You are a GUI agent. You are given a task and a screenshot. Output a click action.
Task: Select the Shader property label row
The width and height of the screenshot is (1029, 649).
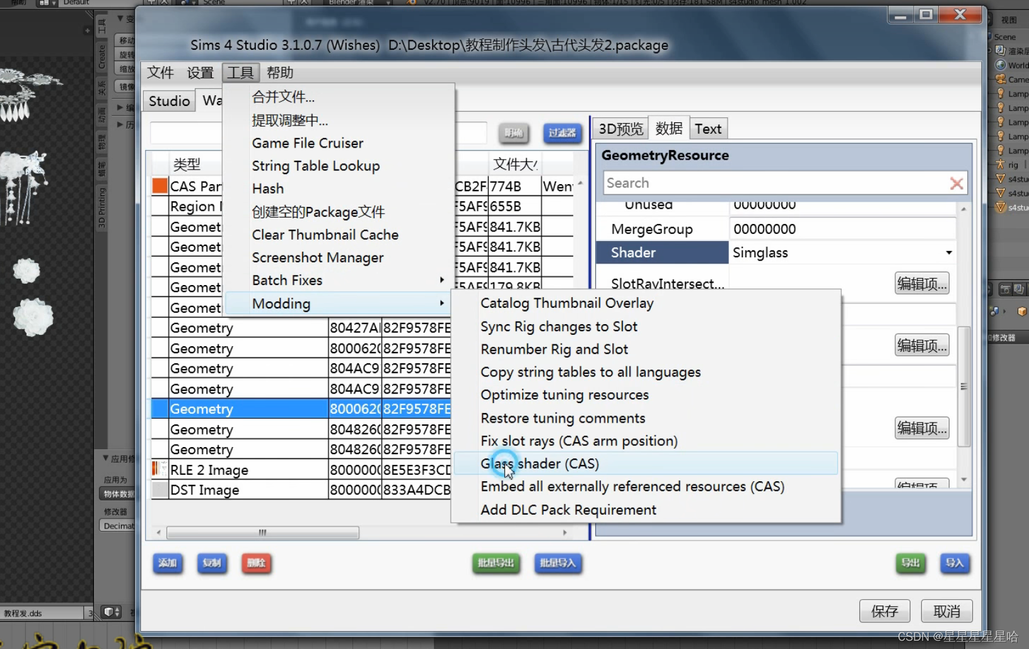662,253
